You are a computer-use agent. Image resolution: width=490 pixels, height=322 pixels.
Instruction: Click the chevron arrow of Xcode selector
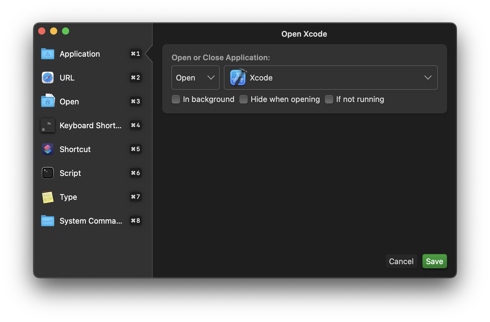(428, 78)
